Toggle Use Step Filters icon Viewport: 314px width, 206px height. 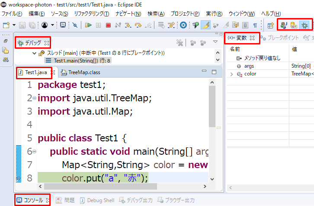(171, 25)
